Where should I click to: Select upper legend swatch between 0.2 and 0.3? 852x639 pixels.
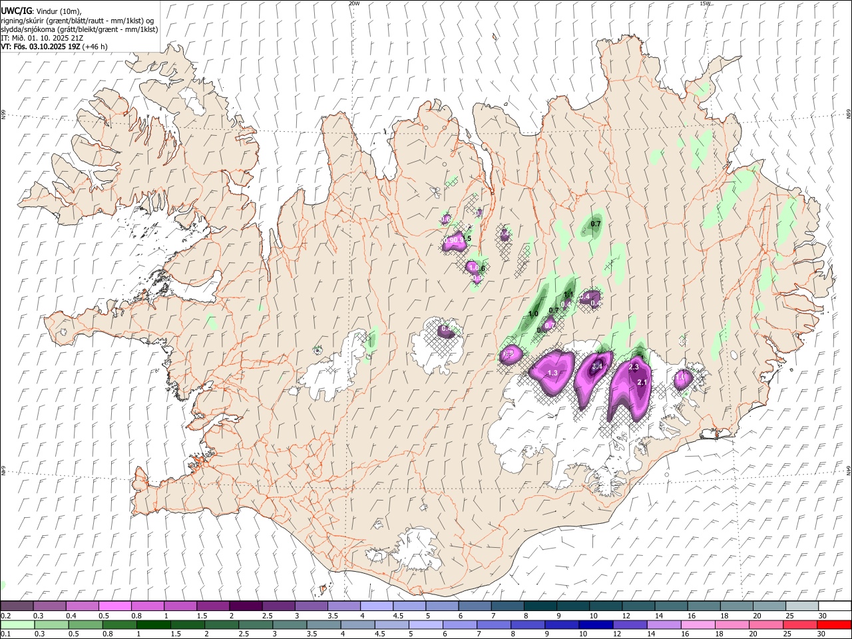pyautogui.click(x=17, y=606)
